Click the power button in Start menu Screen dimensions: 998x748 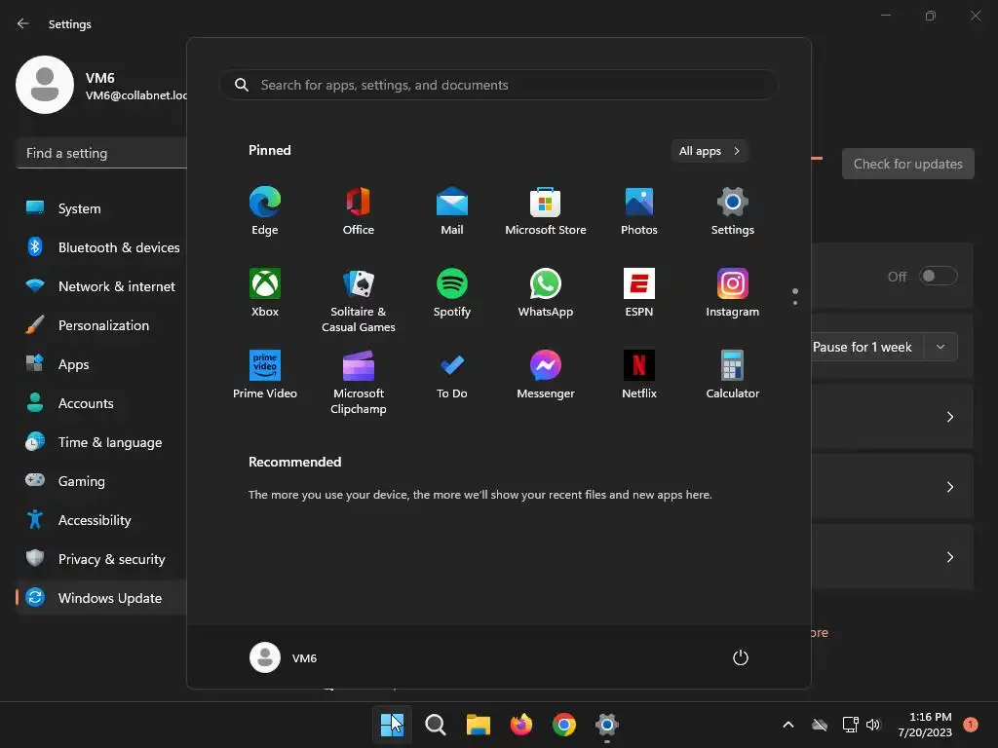pos(741,657)
